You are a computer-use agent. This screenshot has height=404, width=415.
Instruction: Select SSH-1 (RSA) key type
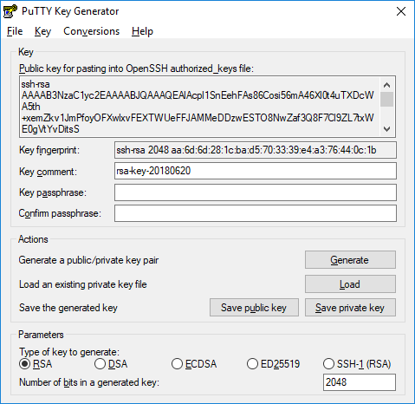tap(328, 363)
